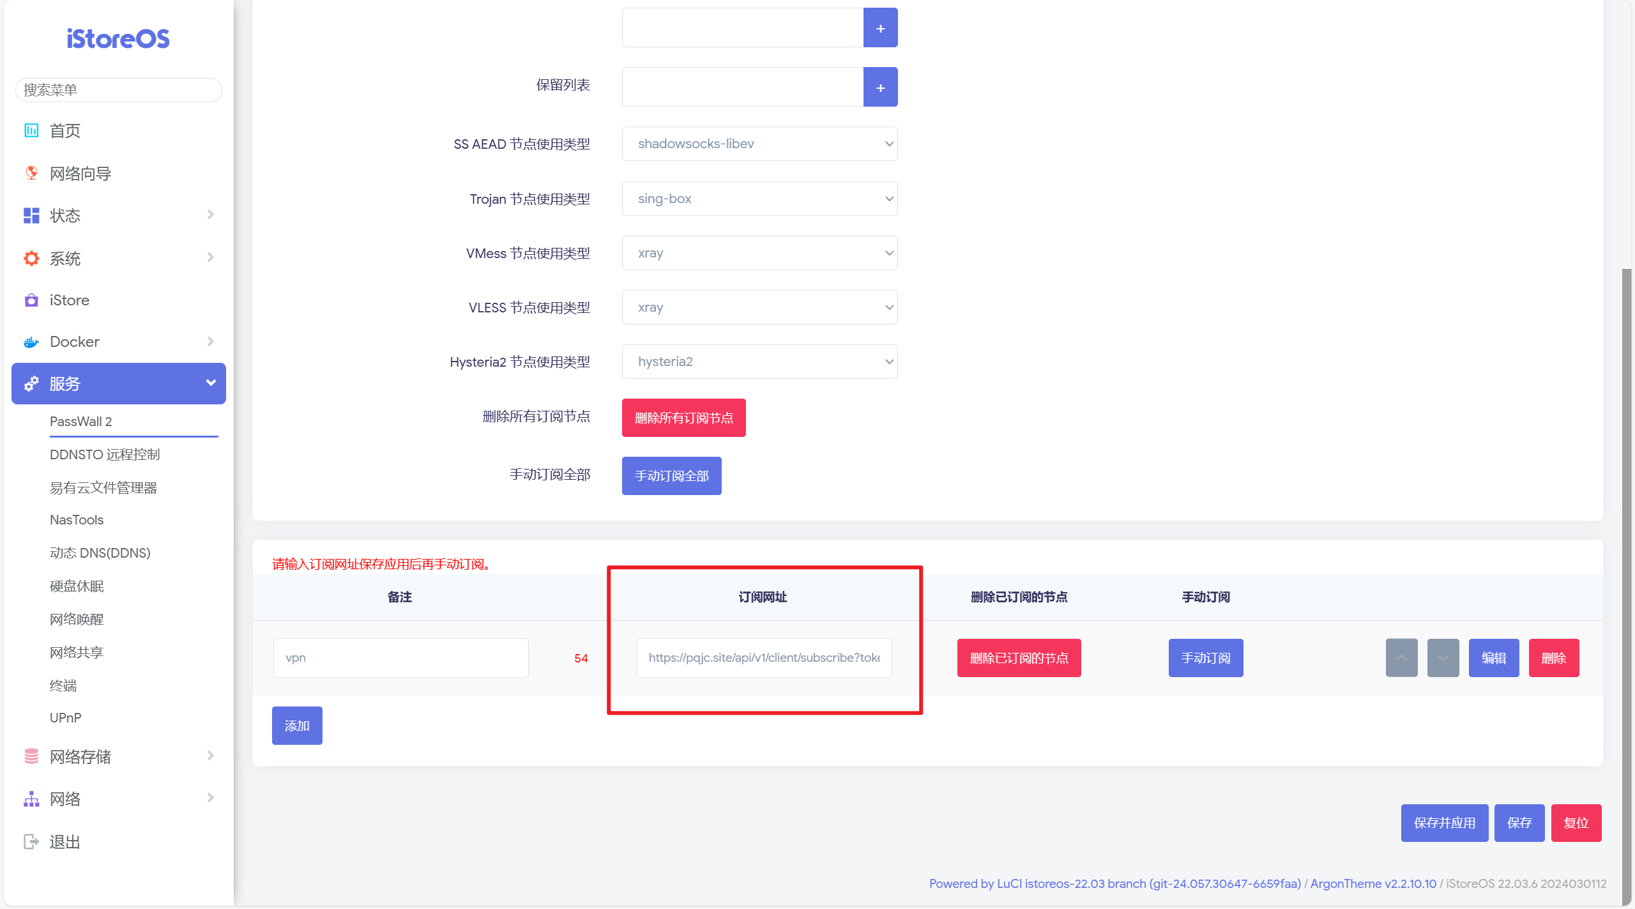Open NasTools menu item

tap(77, 520)
